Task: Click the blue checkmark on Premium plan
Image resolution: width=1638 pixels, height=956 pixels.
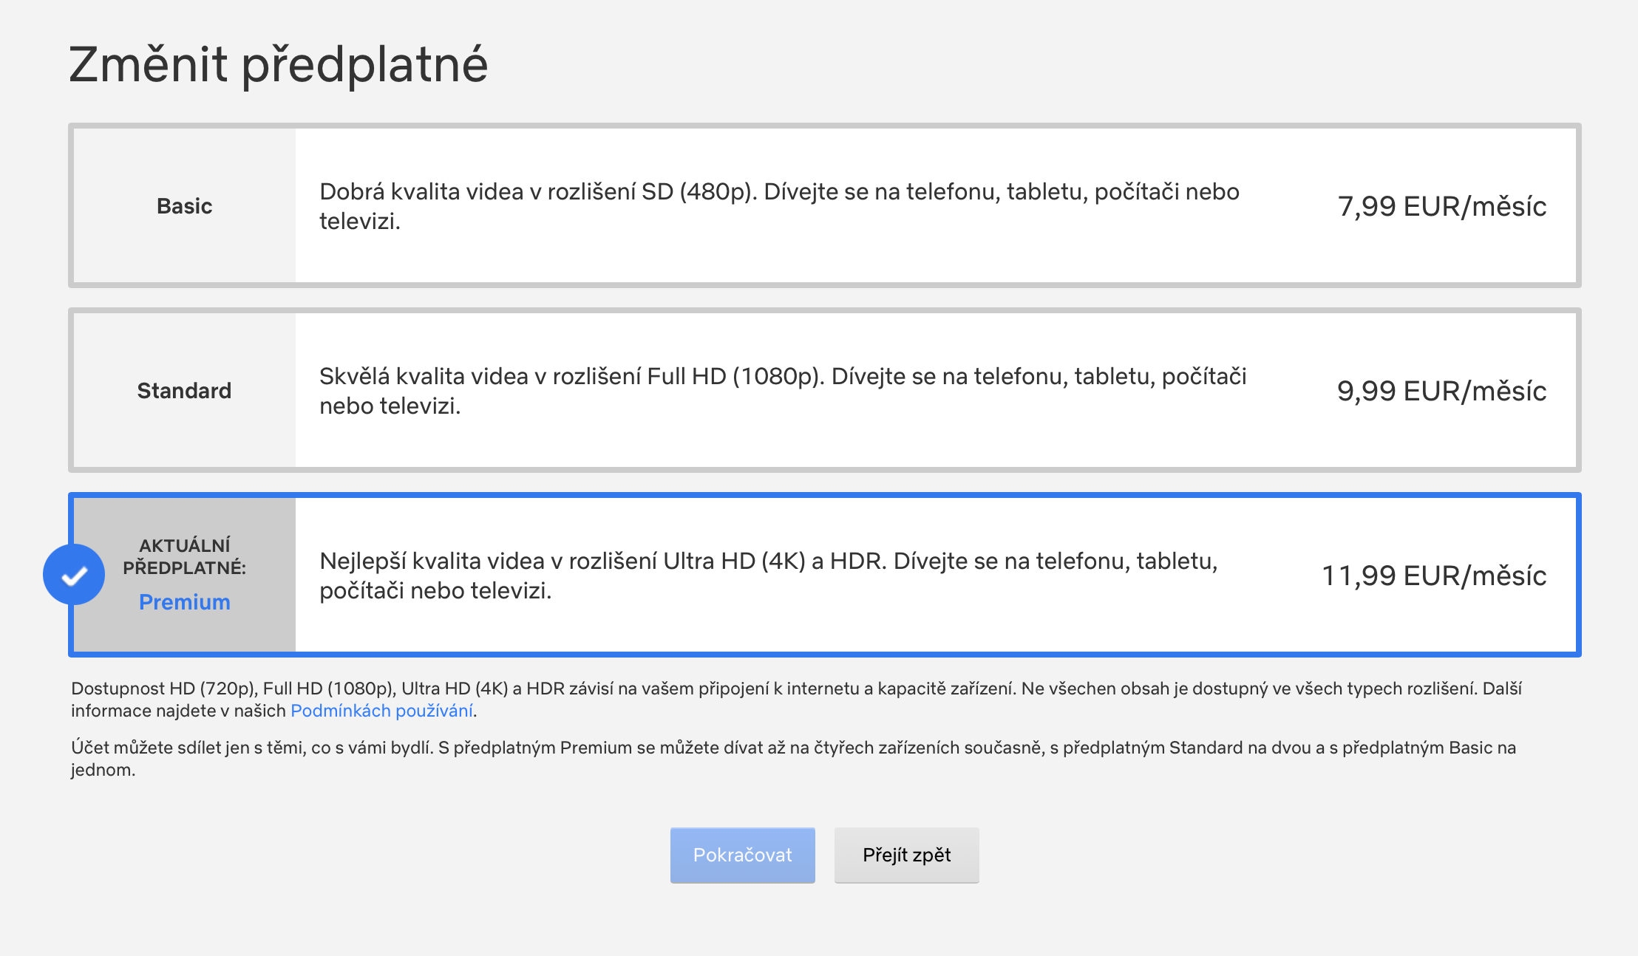Action: coord(74,575)
